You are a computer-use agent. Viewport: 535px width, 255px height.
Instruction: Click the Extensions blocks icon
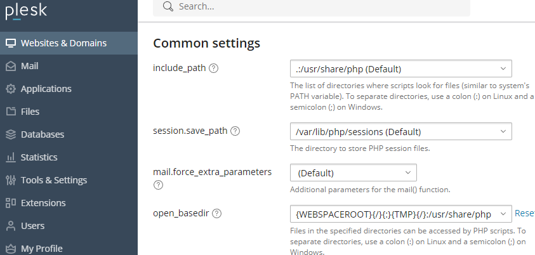pyautogui.click(x=10, y=203)
